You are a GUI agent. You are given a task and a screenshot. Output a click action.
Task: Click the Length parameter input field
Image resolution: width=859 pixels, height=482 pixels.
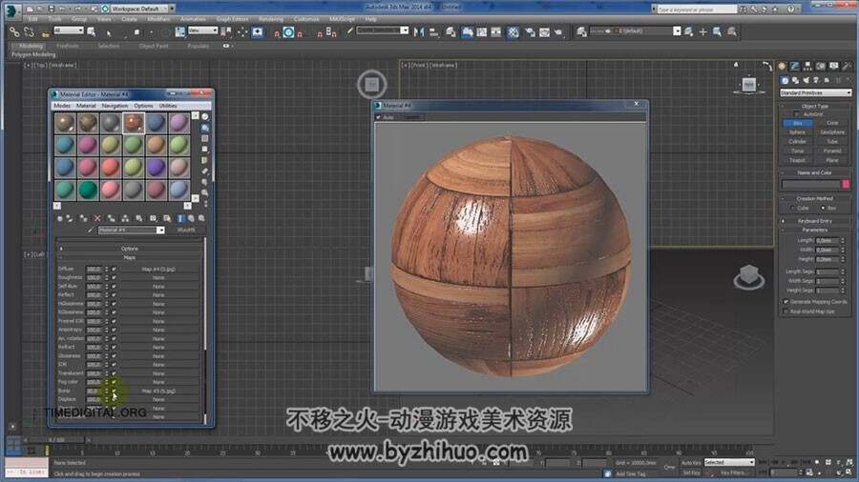click(x=827, y=240)
